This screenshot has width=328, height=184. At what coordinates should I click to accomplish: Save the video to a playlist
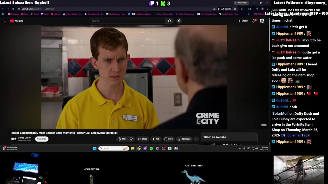coord(168,139)
